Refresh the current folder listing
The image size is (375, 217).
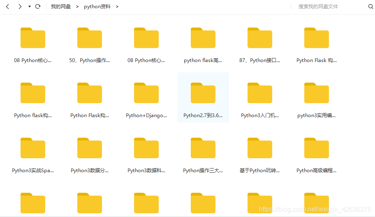click(38, 7)
